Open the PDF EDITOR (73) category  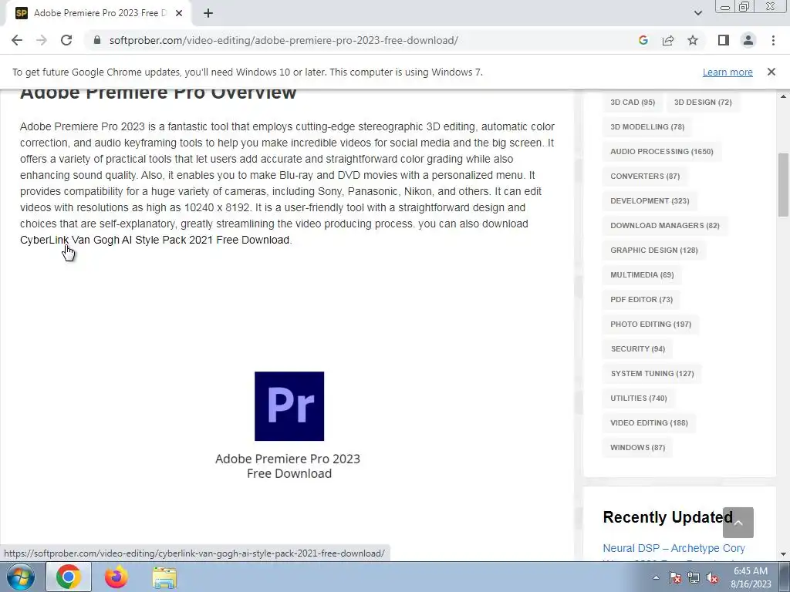641,300
